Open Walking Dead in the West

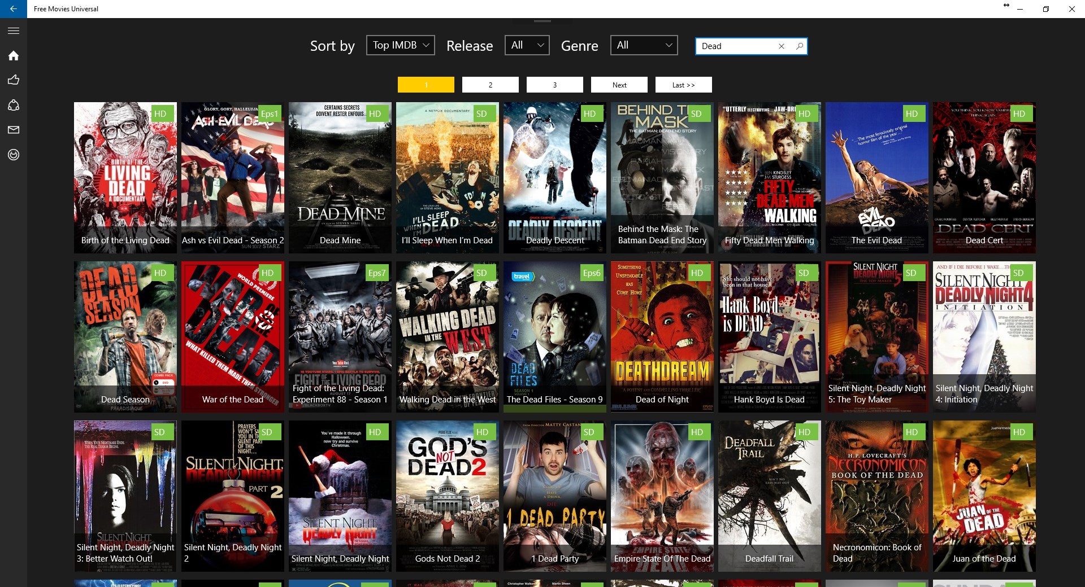pos(448,337)
